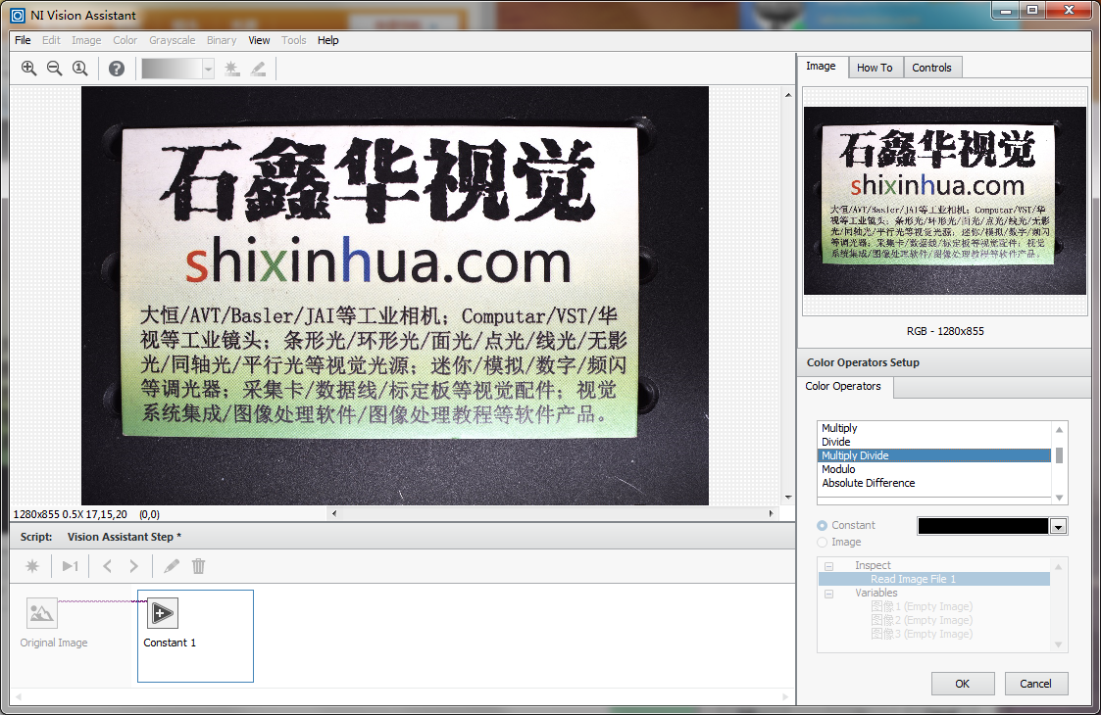1101x715 pixels.
Task: Confirm with the OK button
Action: [x=963, y=684]
